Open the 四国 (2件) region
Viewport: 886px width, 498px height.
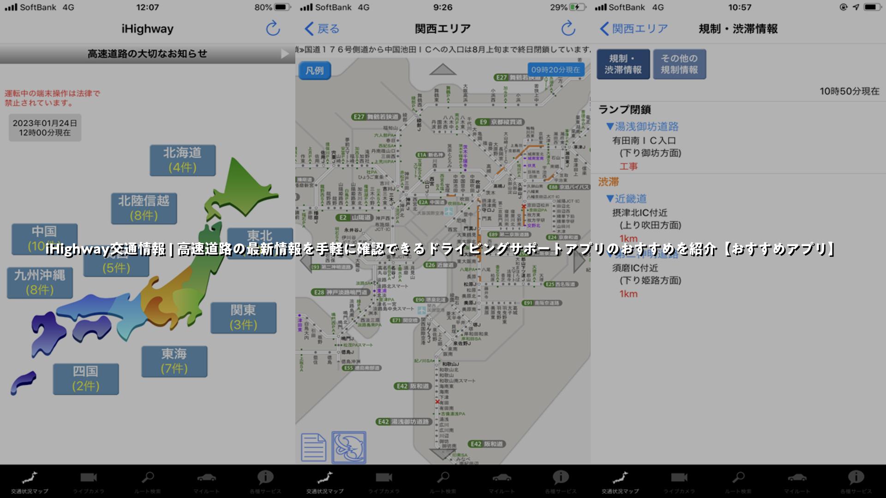[86, 379]
